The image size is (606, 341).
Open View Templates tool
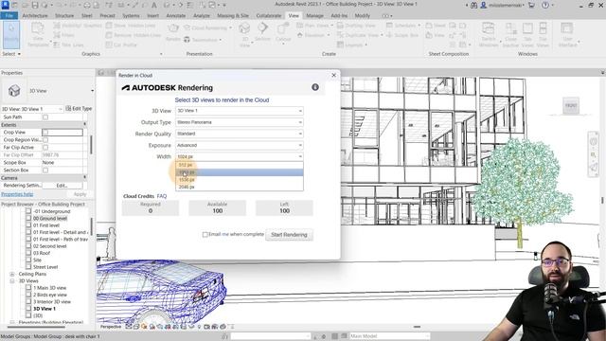[x=38, y=35]
